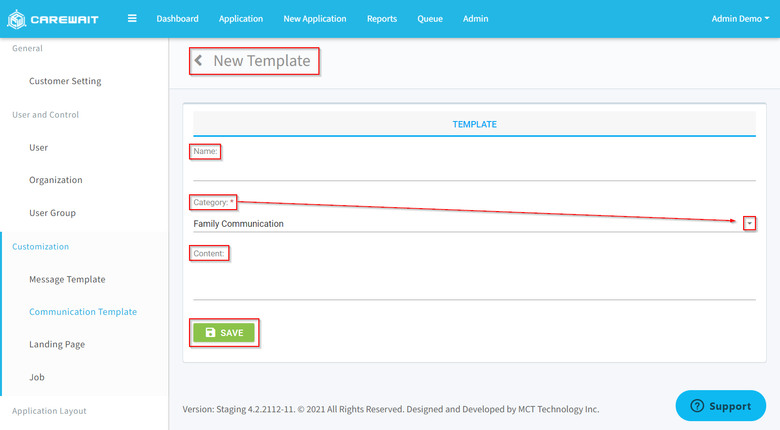Open Organization in sidebar
The height and width of the screenshot is (430, 780).
point(56,180)
